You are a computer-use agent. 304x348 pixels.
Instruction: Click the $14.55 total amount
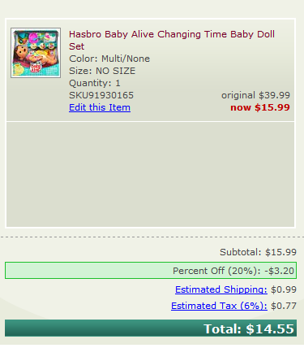270,328
